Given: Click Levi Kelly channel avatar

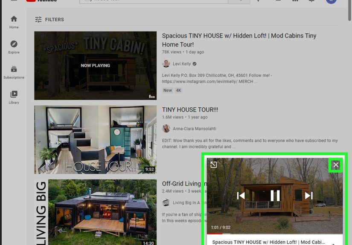Looking at the screenshot, I should click(x=166, y=64).
